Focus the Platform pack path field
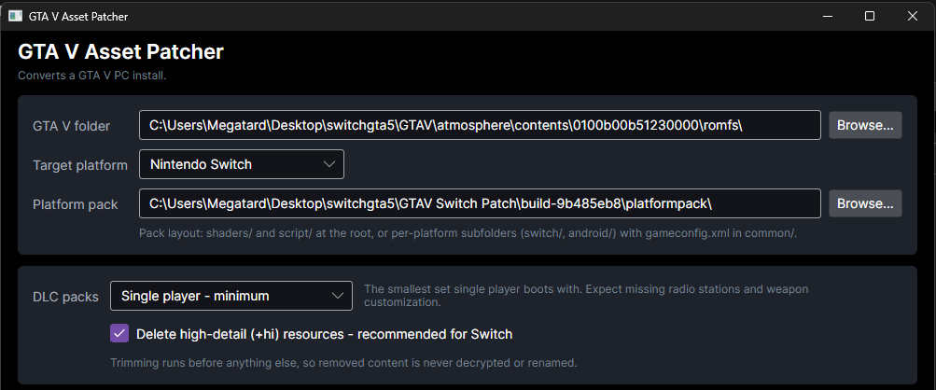Viewport: 936px width, 390px height. pyautogui.click(x=480, y=203)
